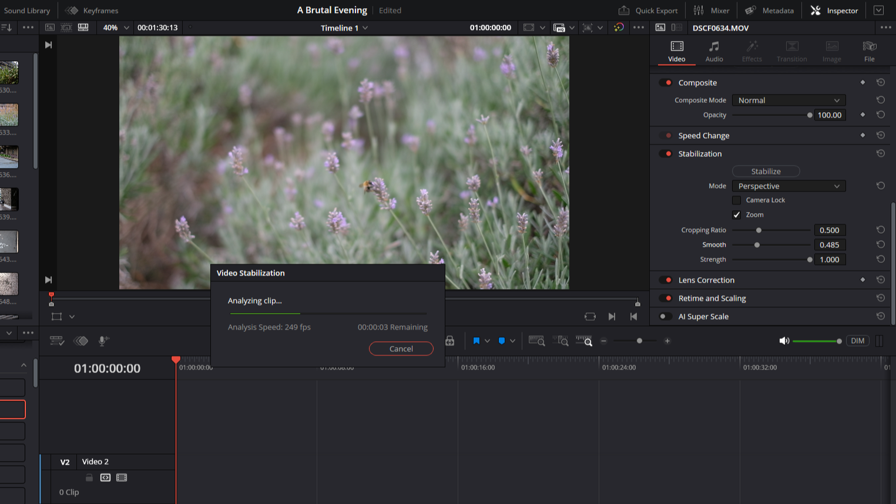Click the media pool sort order icon

pos(6,28)
